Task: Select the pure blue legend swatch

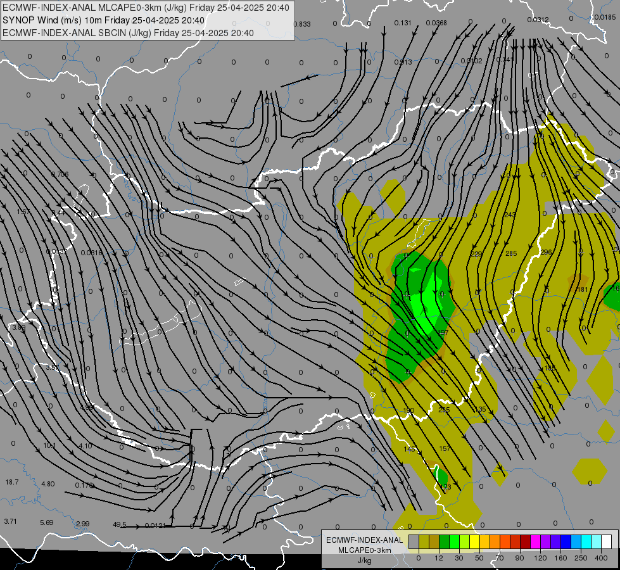Action: (x=566, y=541)
